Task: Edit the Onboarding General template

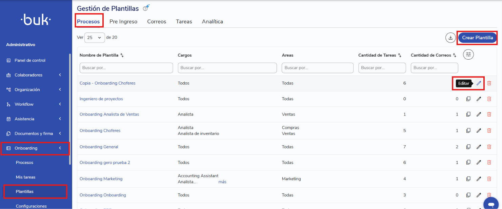Action: point(479,147)
